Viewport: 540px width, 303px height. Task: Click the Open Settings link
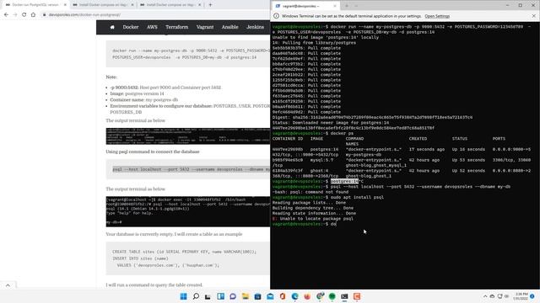click(x=437, y=16)
